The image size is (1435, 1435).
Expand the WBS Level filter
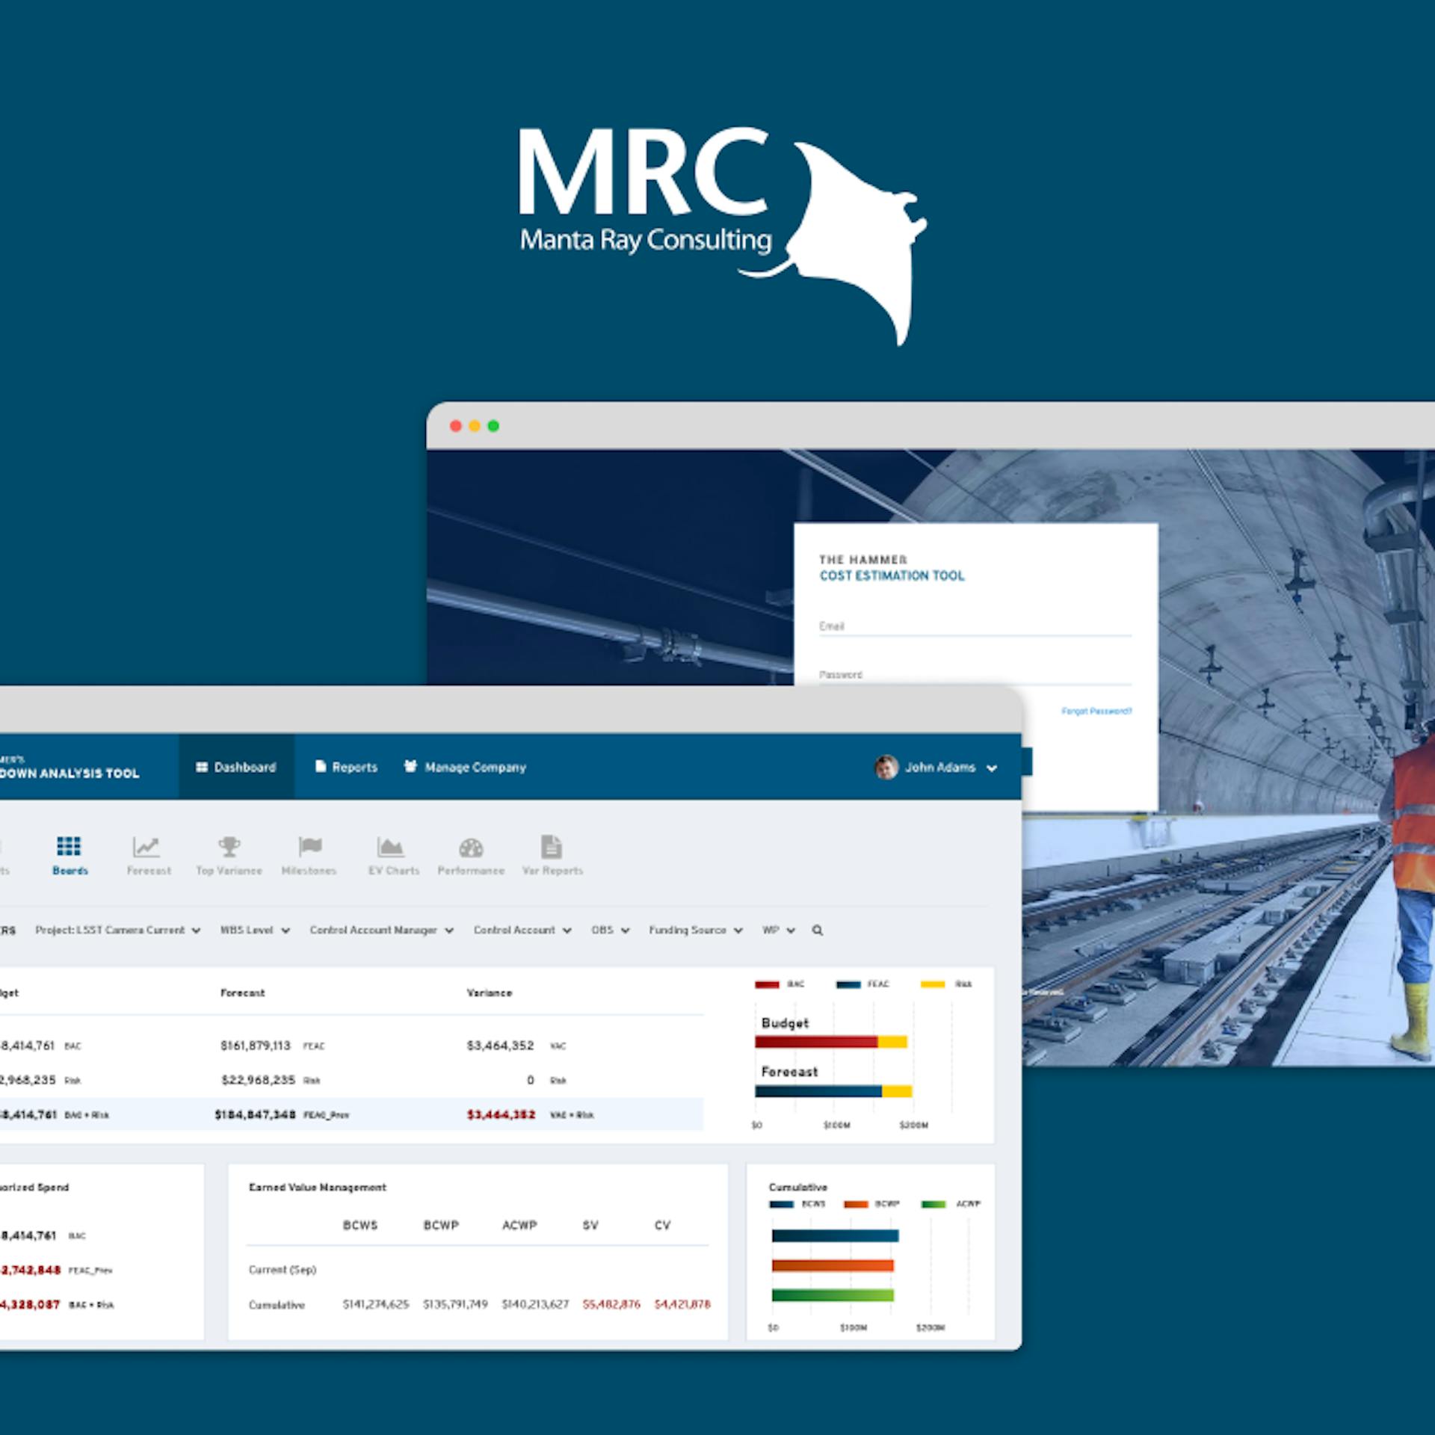255,931
